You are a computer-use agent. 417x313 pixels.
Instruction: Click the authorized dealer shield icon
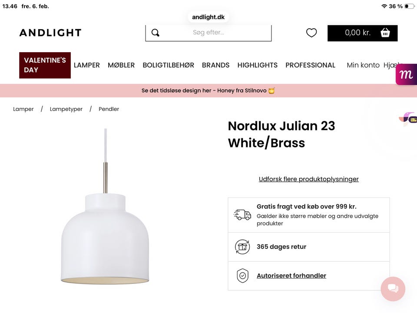(x=242, y=276)
